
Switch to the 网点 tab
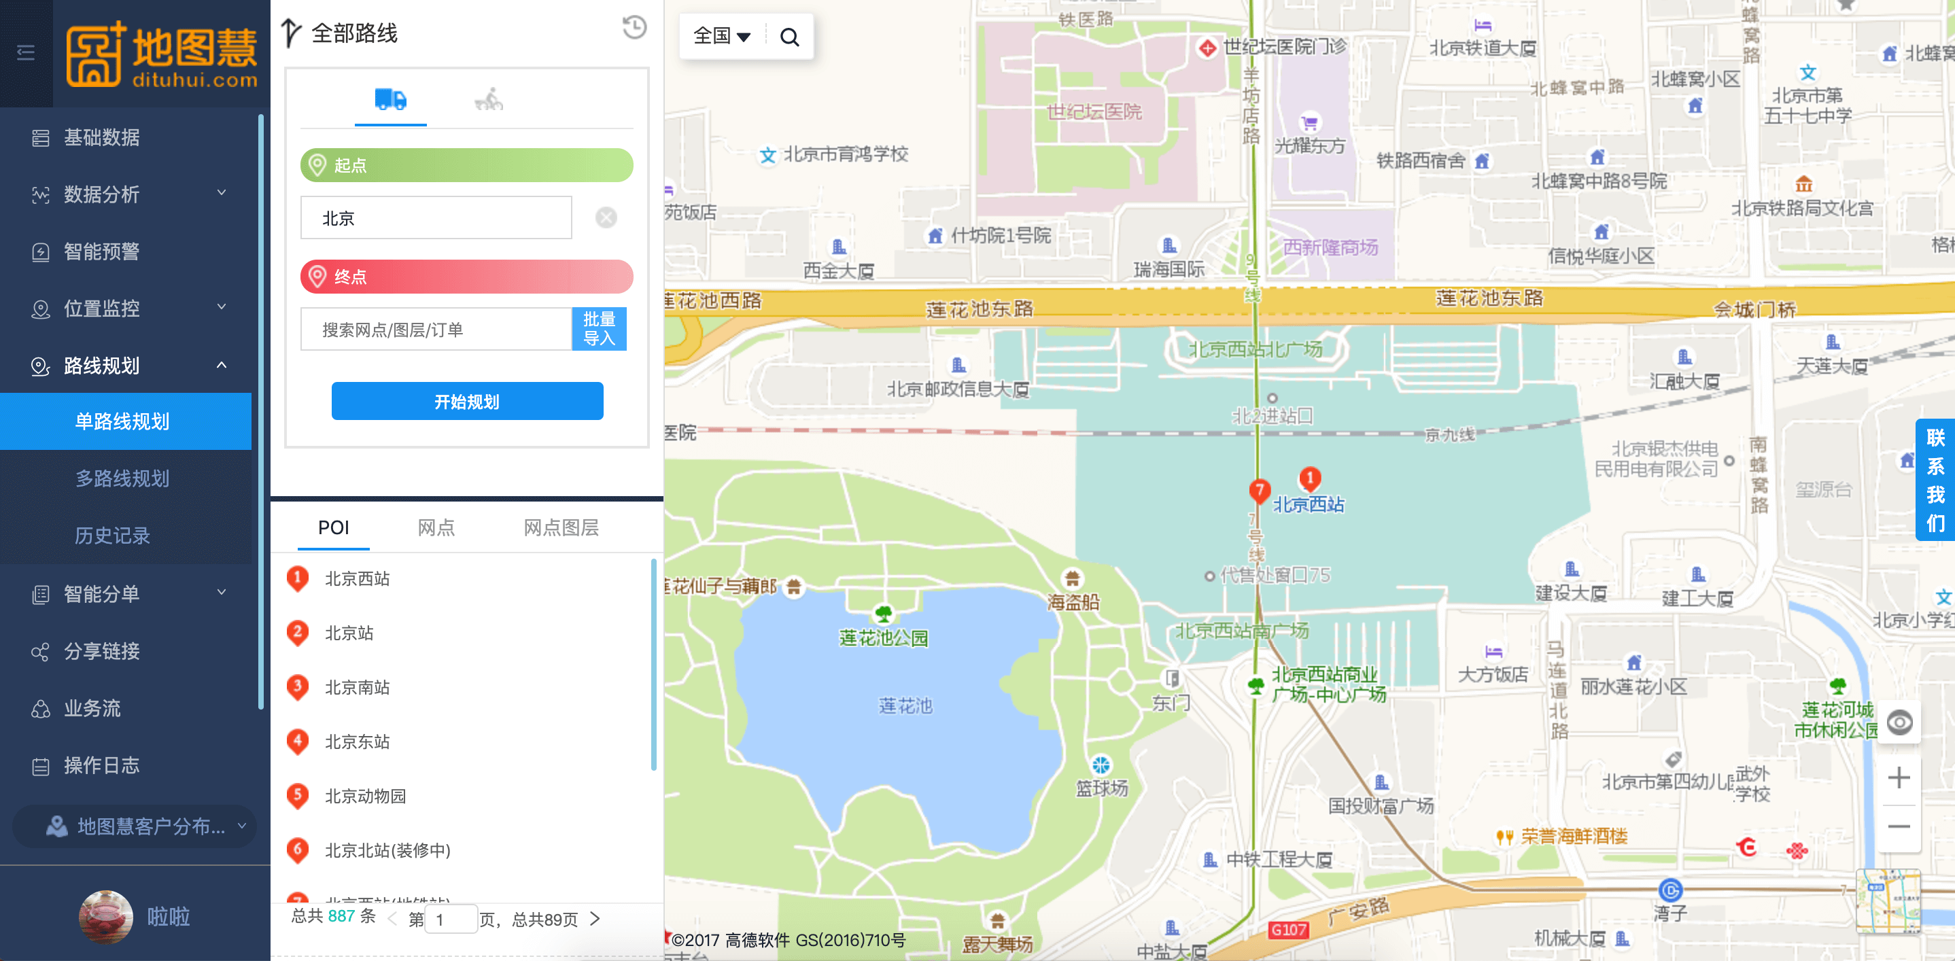coord(436,528)
